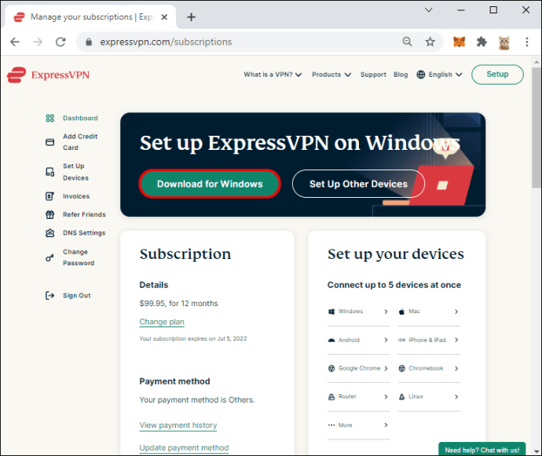542x456 pixels.
Task: Click the DNS Settings icon
Action: (x=49, y=233)
